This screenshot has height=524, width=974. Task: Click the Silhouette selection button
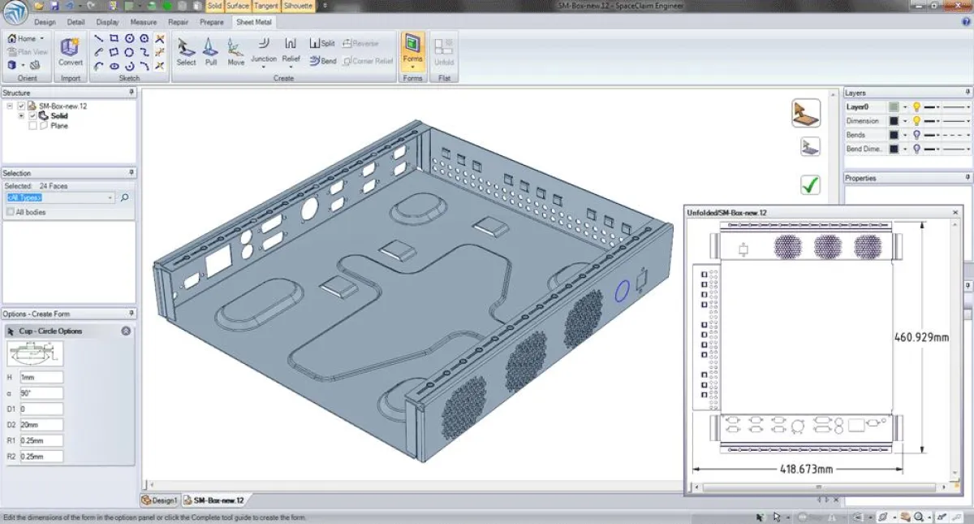298,6
